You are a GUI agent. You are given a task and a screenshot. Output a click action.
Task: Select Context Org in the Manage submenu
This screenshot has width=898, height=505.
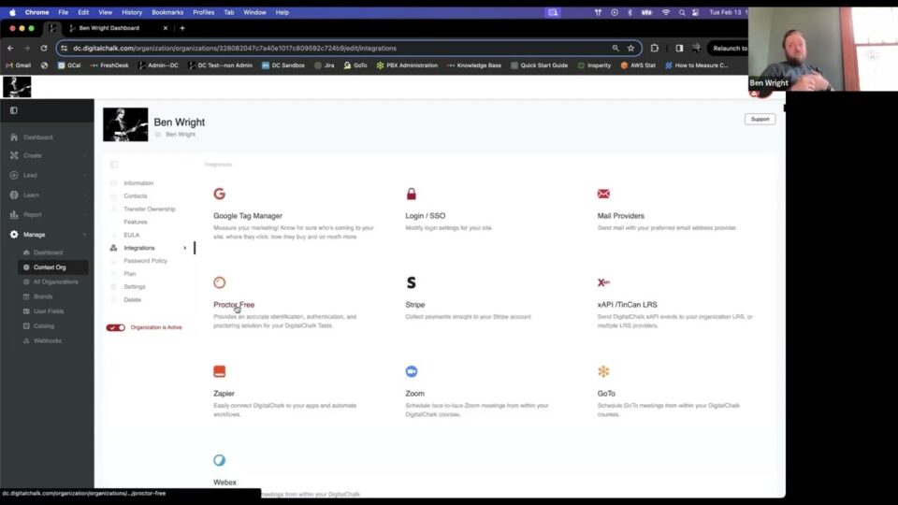[x=52, y=267]
